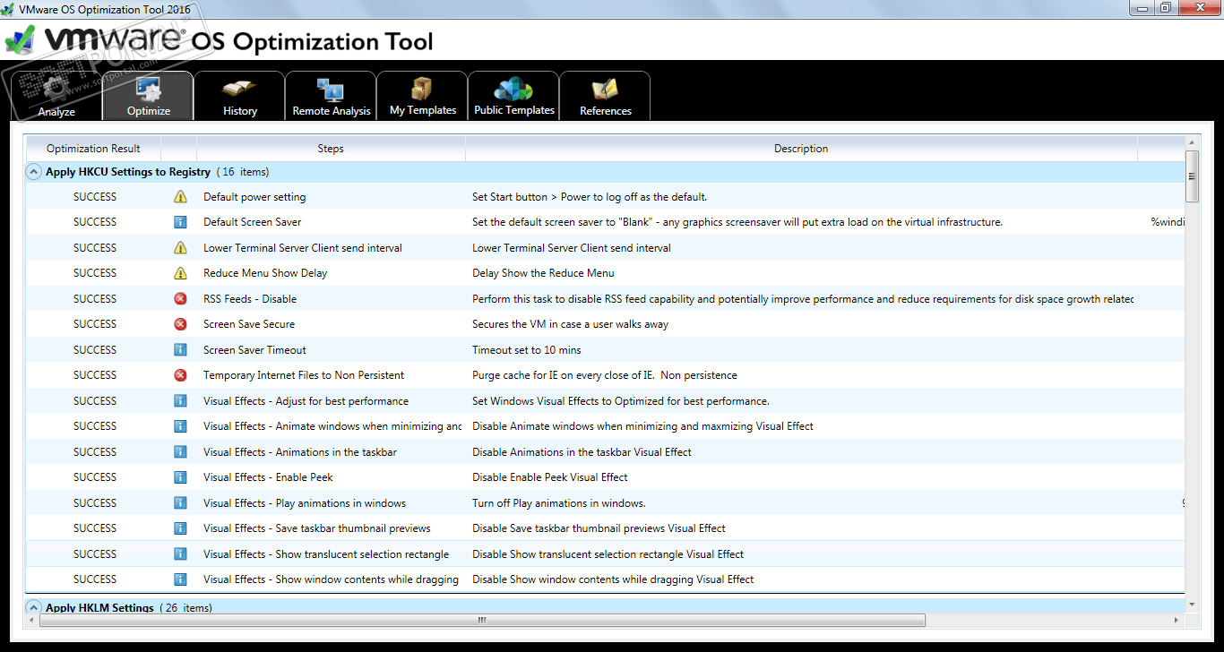Click SUCCESS result in Default power setting row
The image size is (1224, 652).
click(x=95, y=197)
